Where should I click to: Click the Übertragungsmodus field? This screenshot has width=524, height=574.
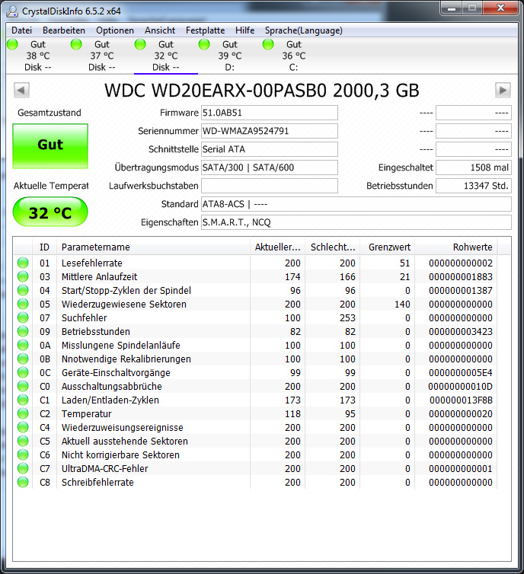pyautogui.click(x=269, y=167)
